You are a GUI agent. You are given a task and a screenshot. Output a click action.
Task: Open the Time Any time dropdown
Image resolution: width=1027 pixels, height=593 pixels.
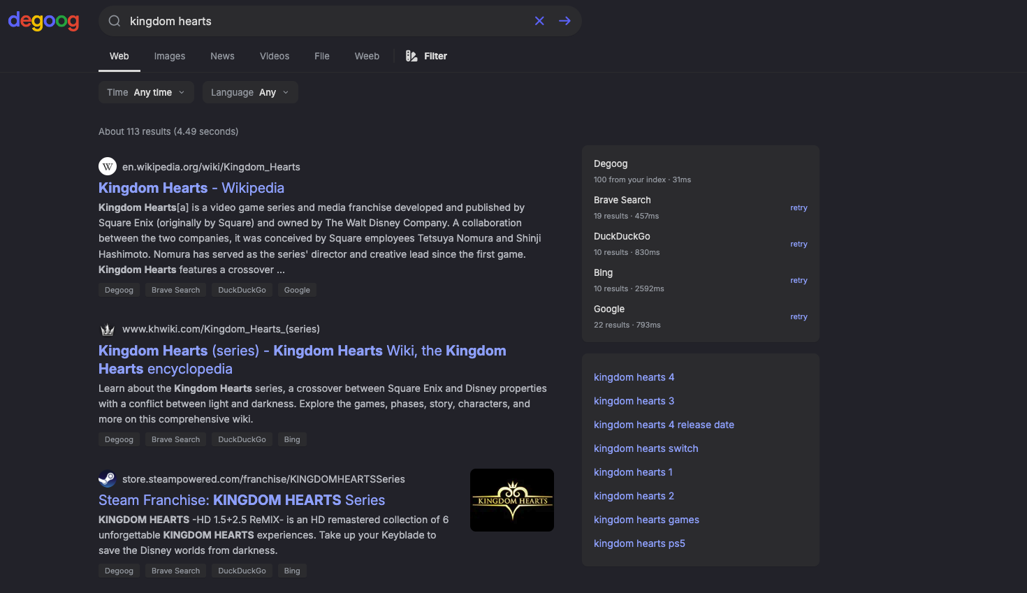pos(146,92)
